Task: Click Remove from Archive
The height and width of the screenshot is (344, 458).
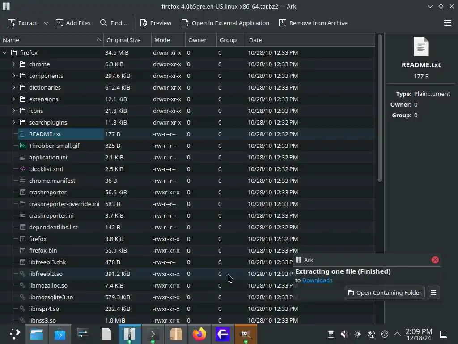Action: (313, 23)
